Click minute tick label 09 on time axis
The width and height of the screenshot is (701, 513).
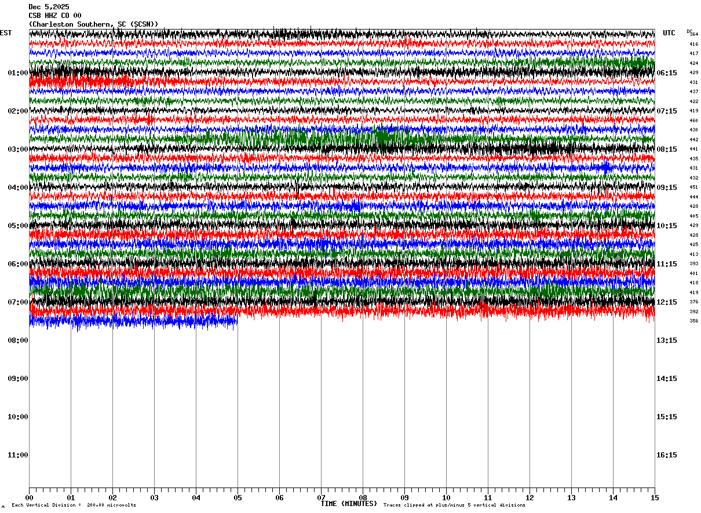[404, 497]
